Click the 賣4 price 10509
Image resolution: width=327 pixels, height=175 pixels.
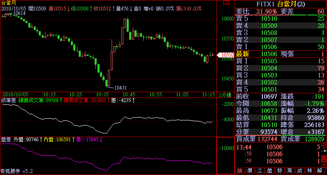coord(269,26)
